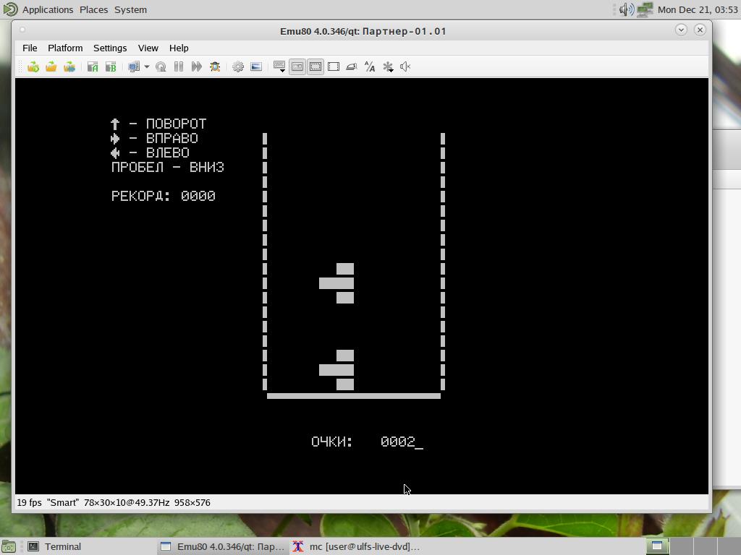This screenshot has height=555, width=741.
Task: Toggle the visible-area crop frame button
Action: (x=334, y=66)
